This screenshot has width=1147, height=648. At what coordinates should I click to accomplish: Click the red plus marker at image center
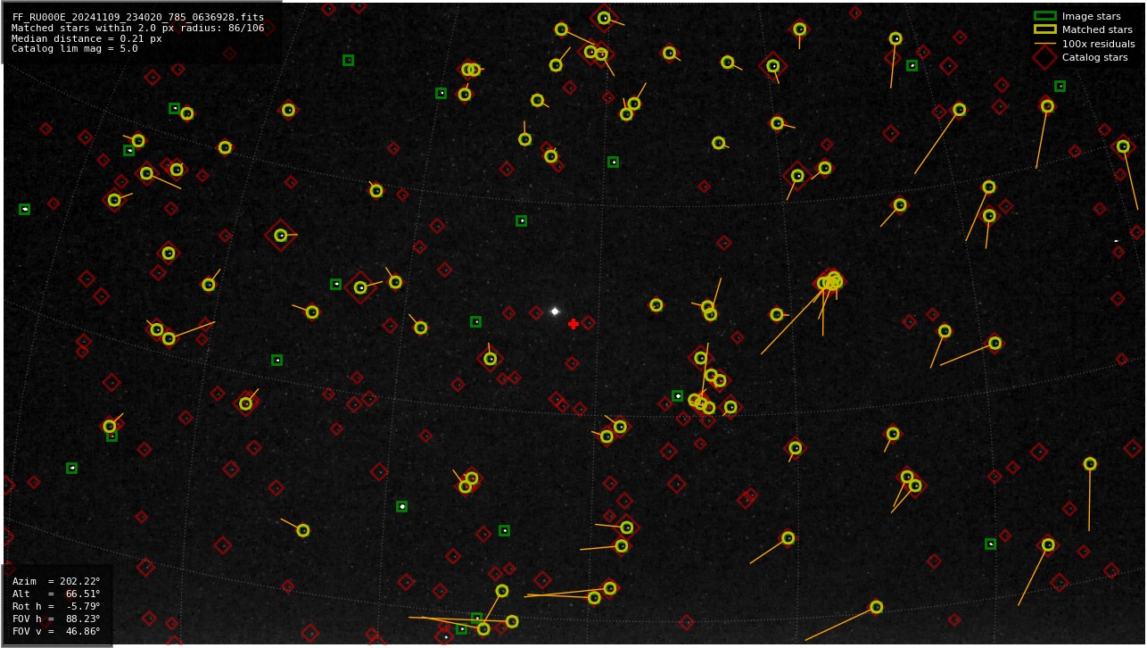click(573, 324)
